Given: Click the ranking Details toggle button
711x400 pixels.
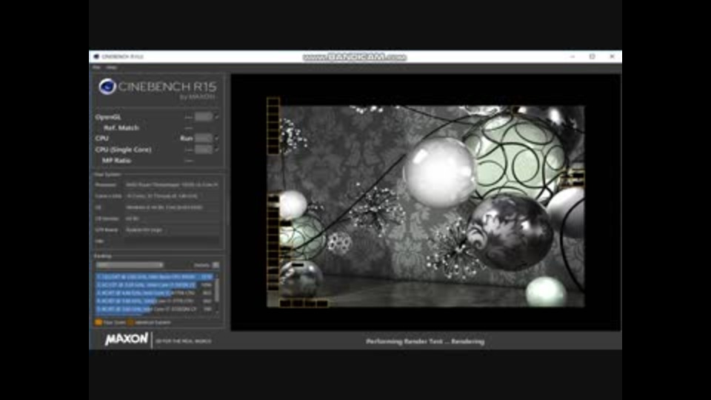Looking at the screenshot, I should pyautogui.click(x=216, y=265).
